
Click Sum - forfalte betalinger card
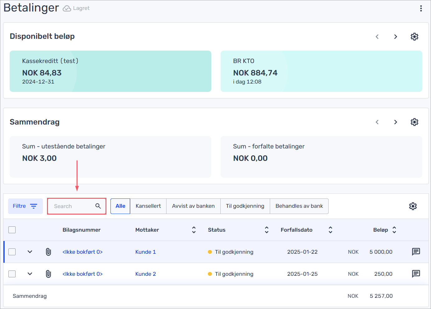coord(321,157)
